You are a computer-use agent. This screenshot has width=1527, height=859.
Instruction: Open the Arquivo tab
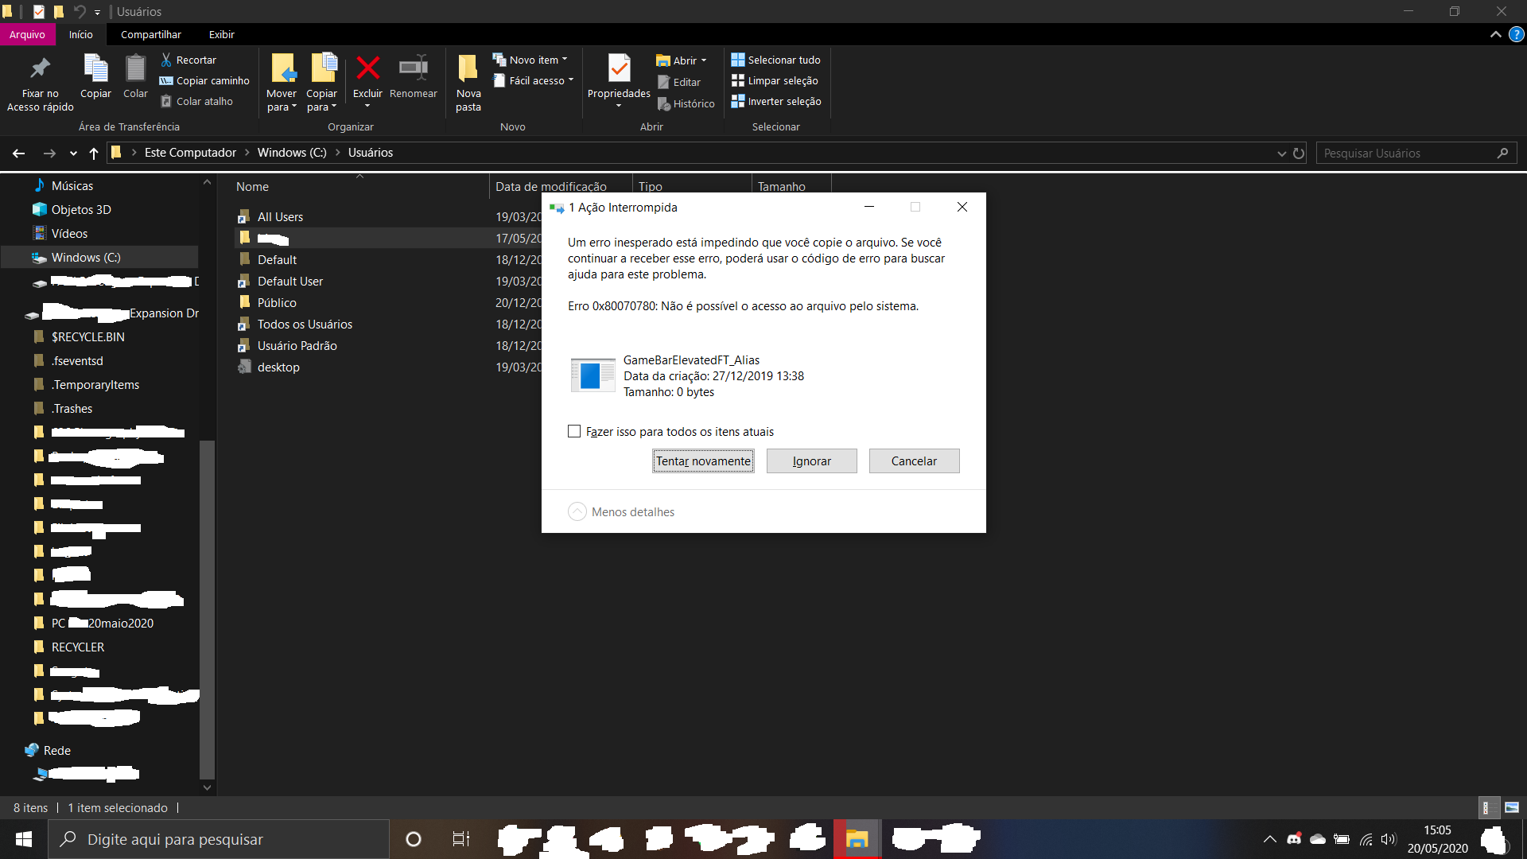tap(27, 34)
